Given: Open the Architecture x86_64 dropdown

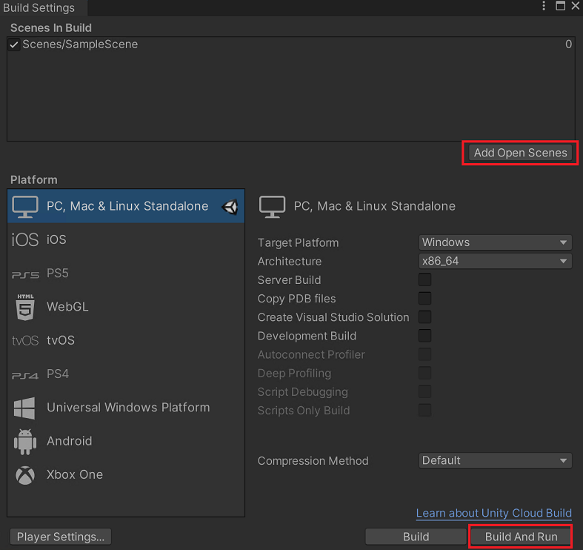Looking at the screenshot, I should click(495, 261).
